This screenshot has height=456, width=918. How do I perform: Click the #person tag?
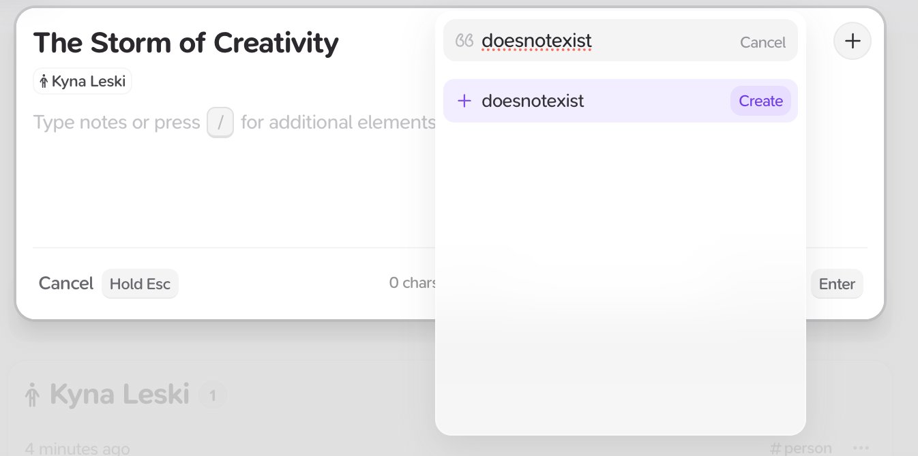(801, 448)
